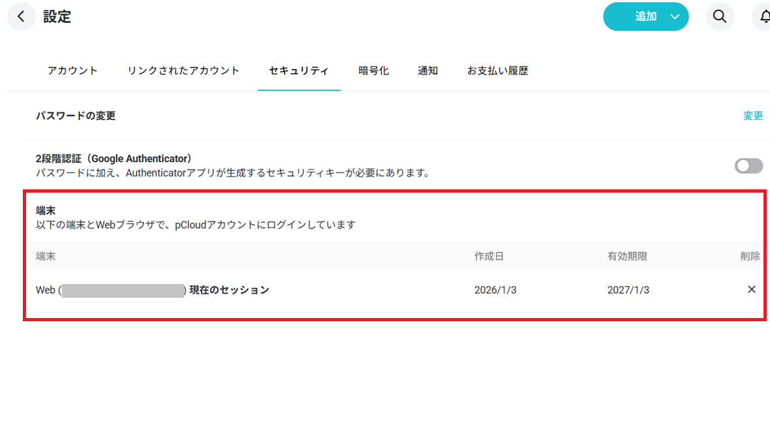Image resolution: width=770 pixels, height=446 pixels.
Task: Delete the current Web session with X
Action: (751, 289)
